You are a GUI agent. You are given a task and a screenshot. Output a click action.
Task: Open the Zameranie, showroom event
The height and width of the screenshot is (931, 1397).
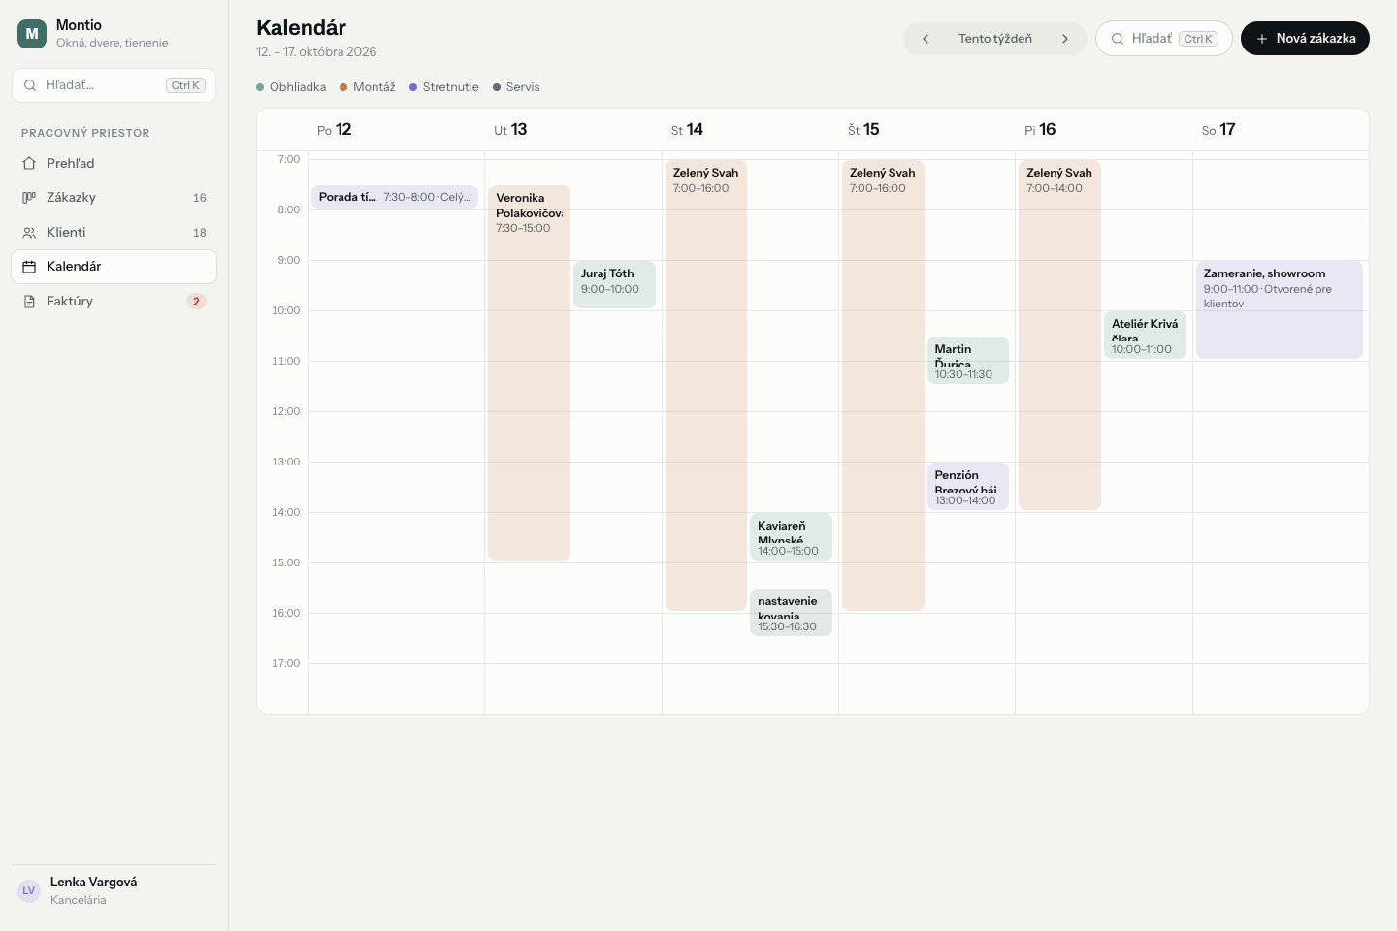(x=1280, y=309)
